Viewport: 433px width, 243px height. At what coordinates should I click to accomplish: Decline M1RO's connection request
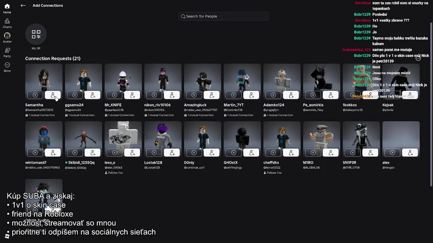point(313,153)
